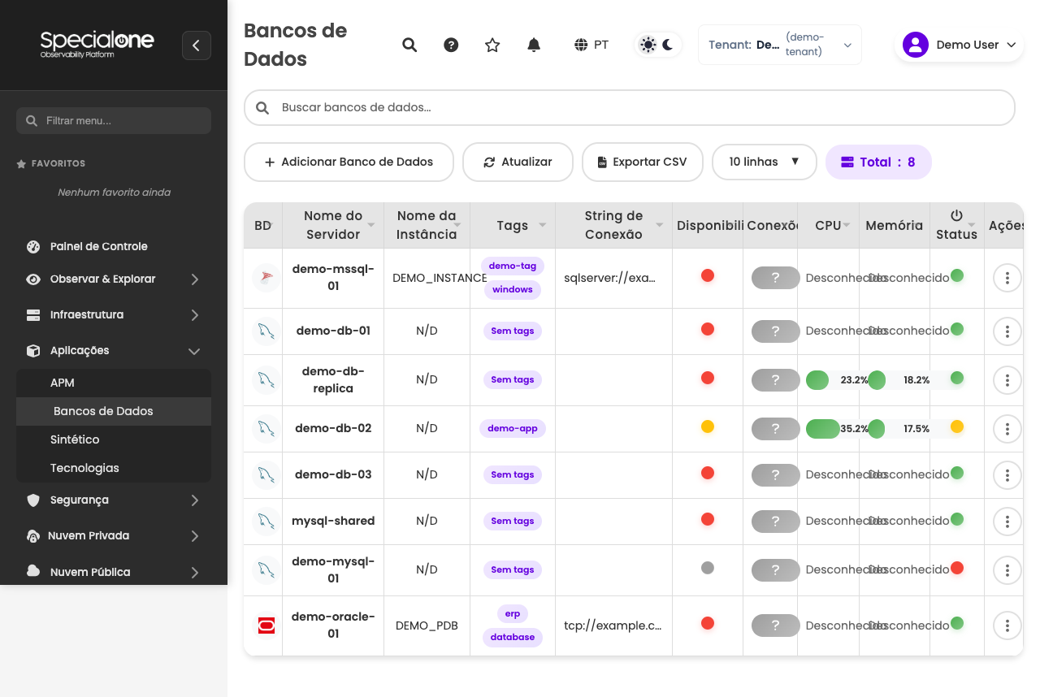Viewport: 1040px width, 697px height.
Task: Click the Buscar bancos de dados search field
Action: [x=630, y=107]
